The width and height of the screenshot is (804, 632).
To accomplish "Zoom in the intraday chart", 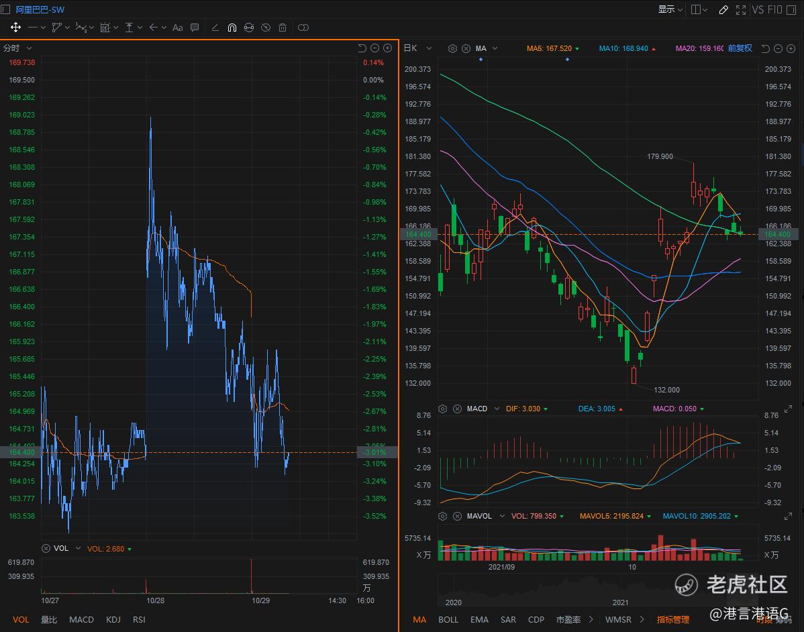I will point(388,48).
